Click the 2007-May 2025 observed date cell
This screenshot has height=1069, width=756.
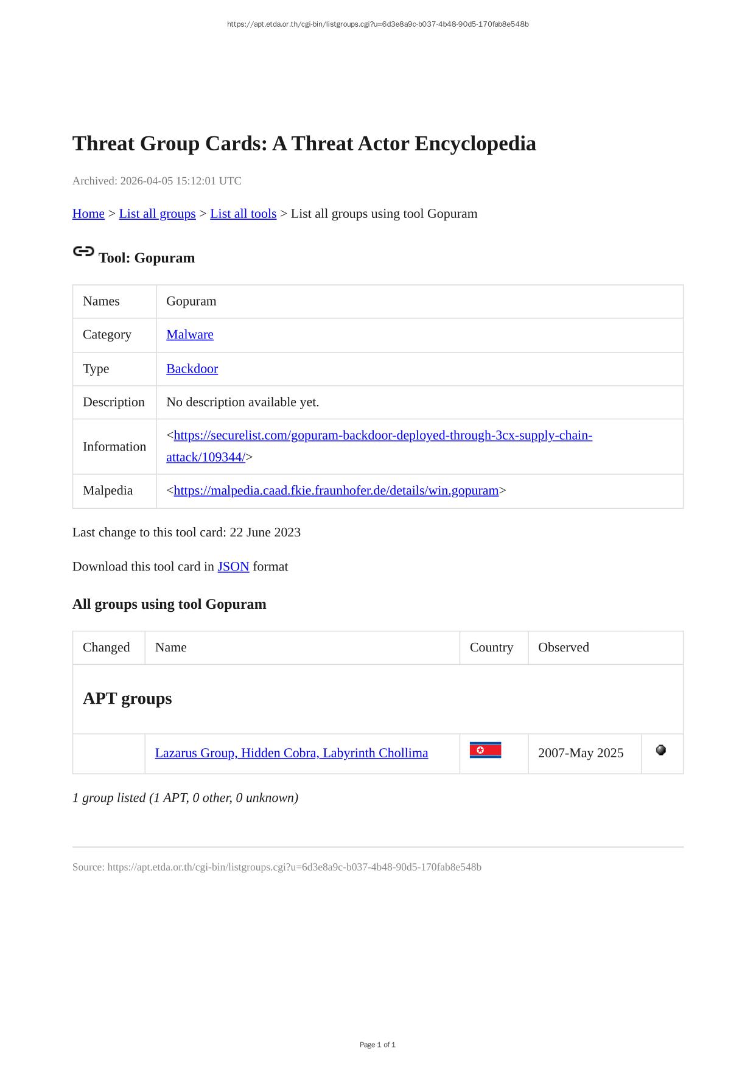click(x=581, y=753)
